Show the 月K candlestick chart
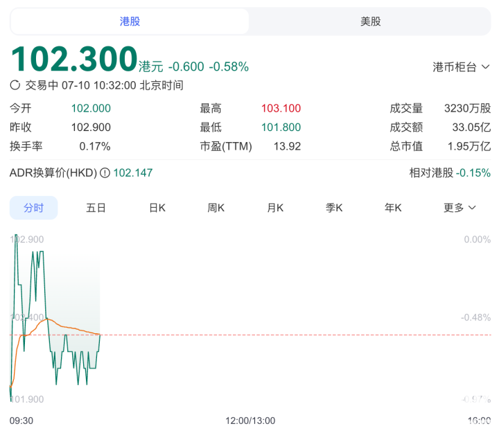The image size is (499, 433). (x=275, y=208)
